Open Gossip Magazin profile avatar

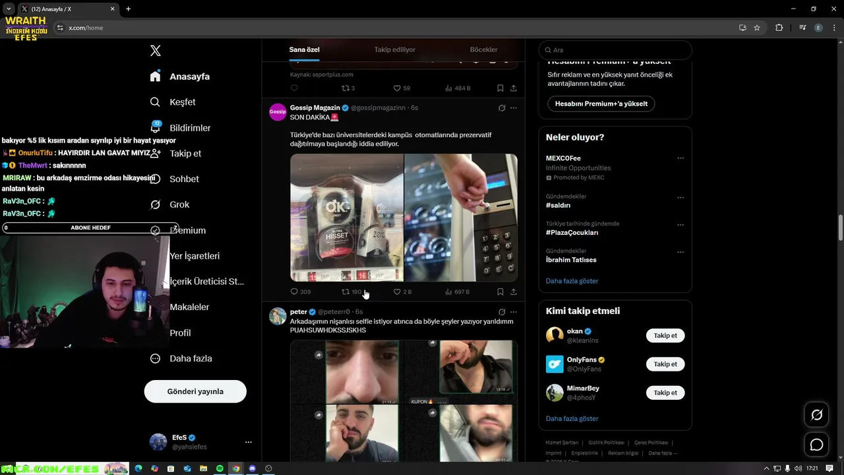[x=278, y=112]
